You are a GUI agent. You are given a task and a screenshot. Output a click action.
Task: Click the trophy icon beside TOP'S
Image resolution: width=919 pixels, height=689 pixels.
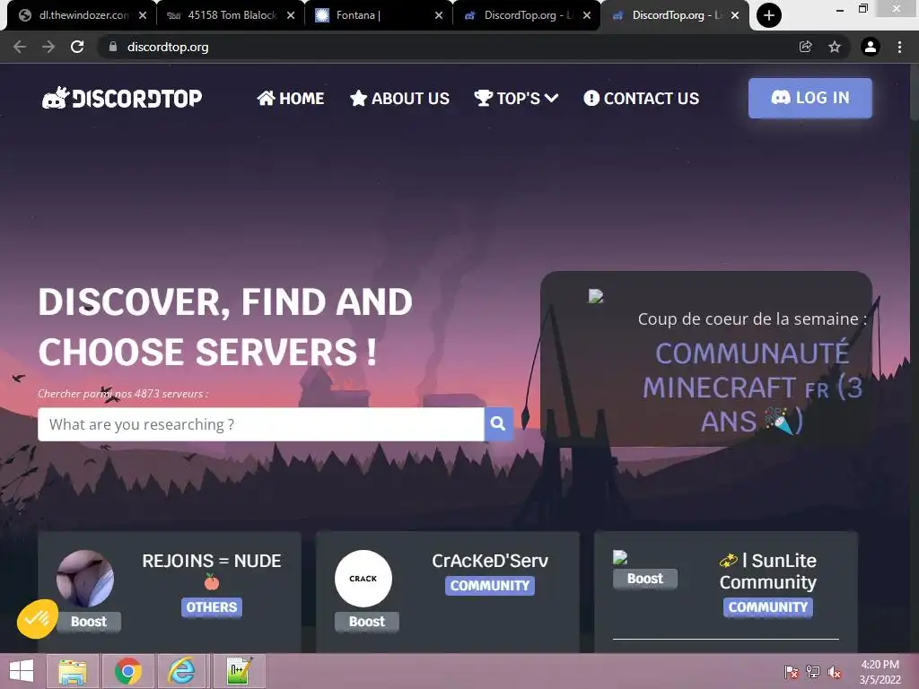click(x=484, y=98)
